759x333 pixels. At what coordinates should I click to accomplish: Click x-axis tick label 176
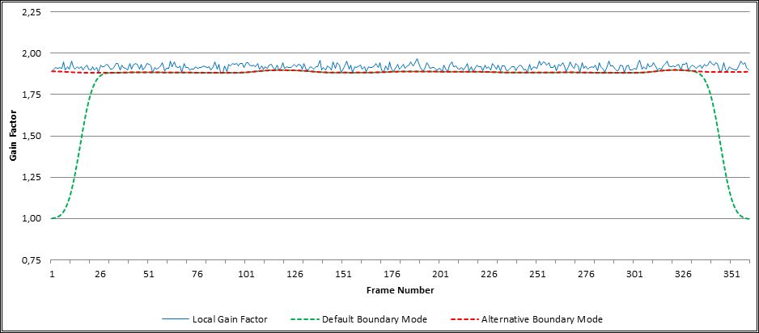pyautogui.click(x=392, y=274)
